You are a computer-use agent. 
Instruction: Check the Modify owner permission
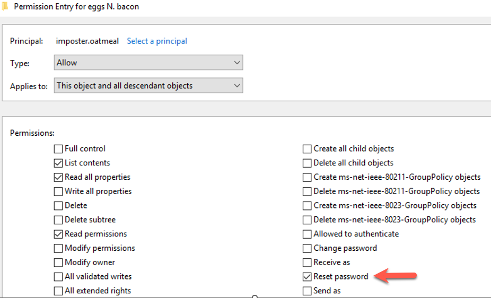[x=58, y=262]
